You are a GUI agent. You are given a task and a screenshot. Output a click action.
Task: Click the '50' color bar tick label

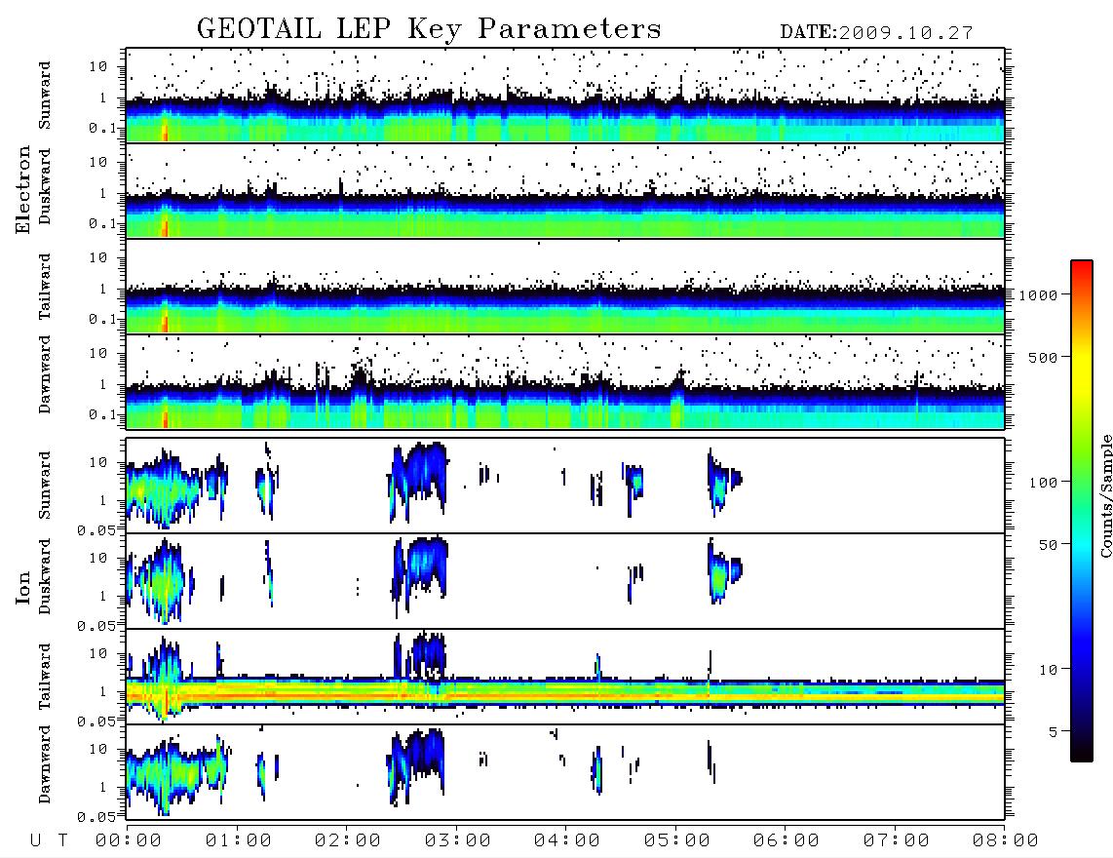1049,545
